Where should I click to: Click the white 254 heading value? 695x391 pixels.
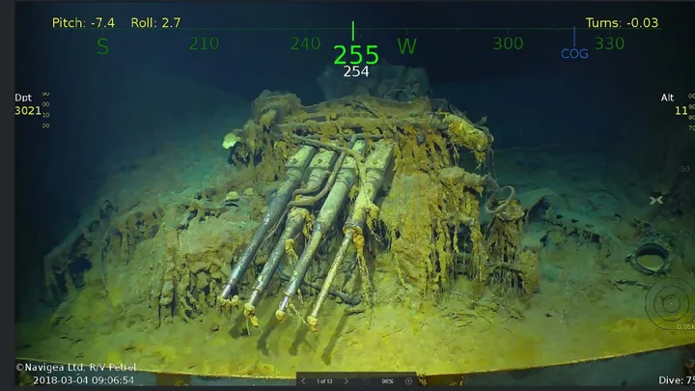[355, 71]
